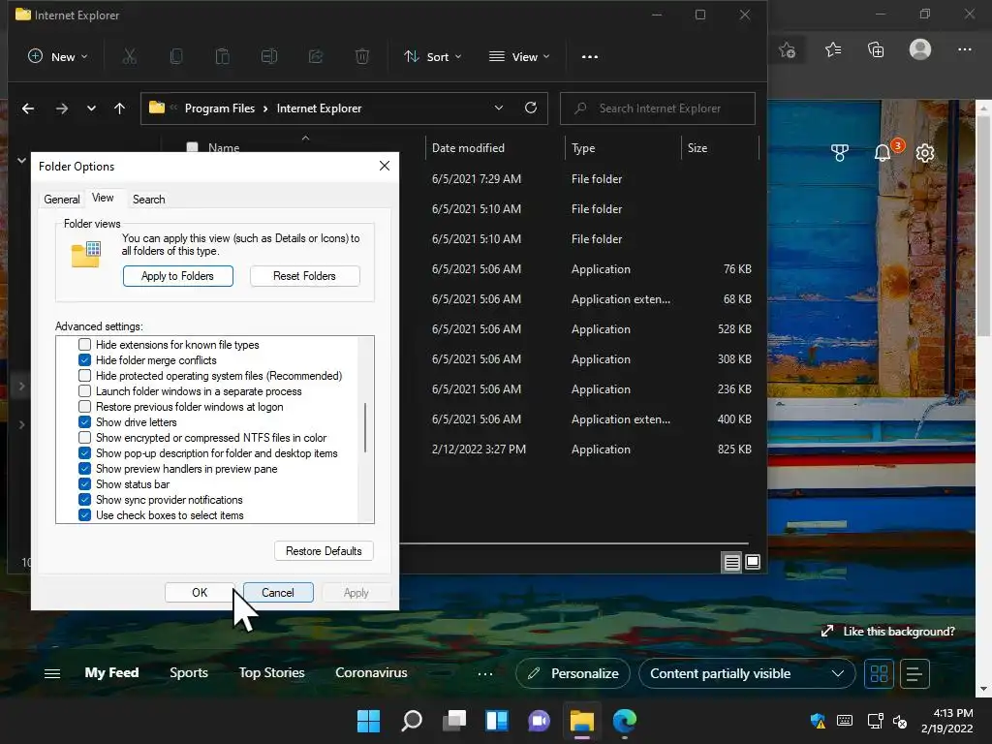Screen dimensions: 992x744
Task: Open the Collections icon in Edge
Action: pos(876,49)
